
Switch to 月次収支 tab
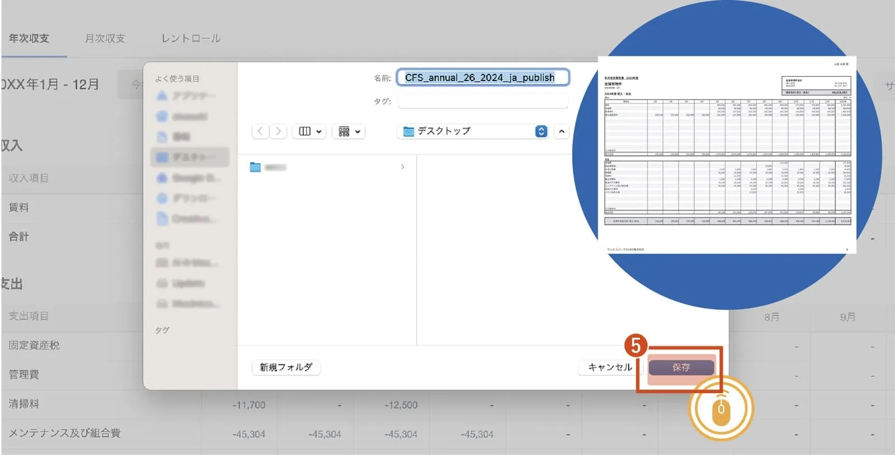105,38
